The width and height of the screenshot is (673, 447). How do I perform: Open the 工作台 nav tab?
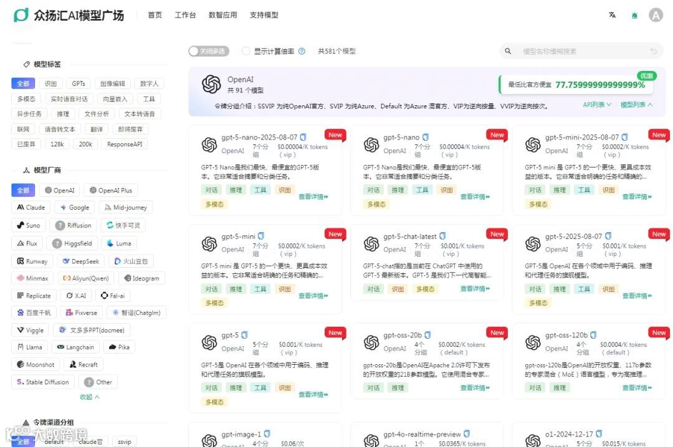point(186,15)
